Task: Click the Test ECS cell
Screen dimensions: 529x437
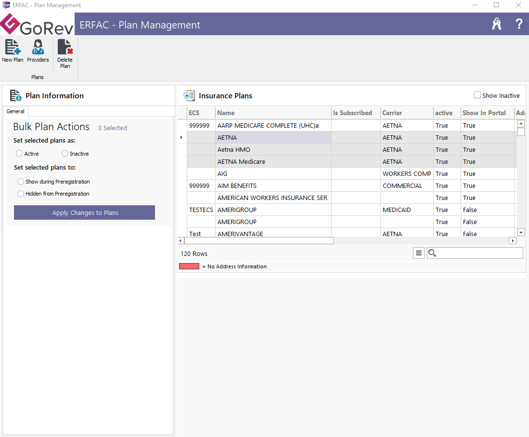Action: tap(201, 233)
